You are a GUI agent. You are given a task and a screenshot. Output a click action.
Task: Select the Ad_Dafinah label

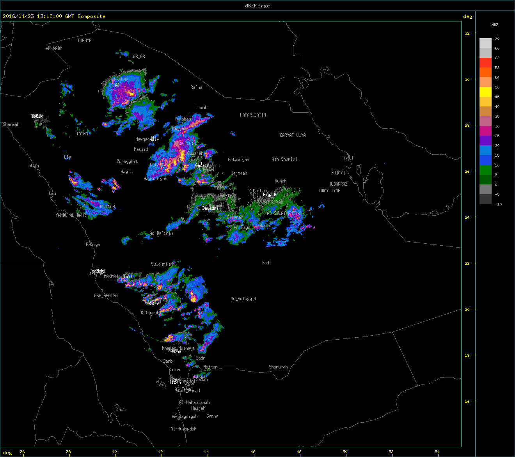click(x=161, y=233)
